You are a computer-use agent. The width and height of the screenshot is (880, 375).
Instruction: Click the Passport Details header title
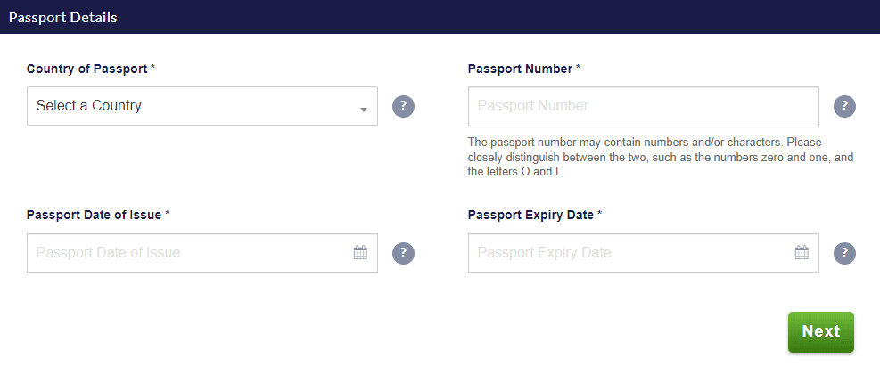tap(63, 17)
